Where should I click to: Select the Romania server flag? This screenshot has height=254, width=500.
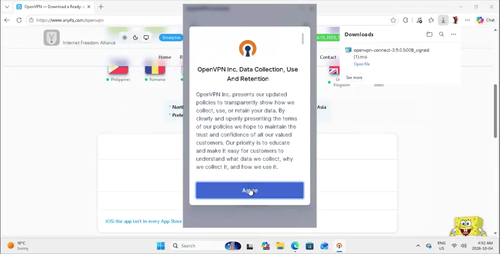coord(155,70)
